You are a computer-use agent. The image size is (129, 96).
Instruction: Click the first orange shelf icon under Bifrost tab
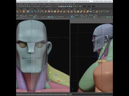click(x=69, y=11)
